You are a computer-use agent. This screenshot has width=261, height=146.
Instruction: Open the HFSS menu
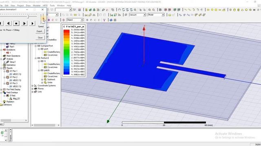pyautogui.click(x=45, y=5)
